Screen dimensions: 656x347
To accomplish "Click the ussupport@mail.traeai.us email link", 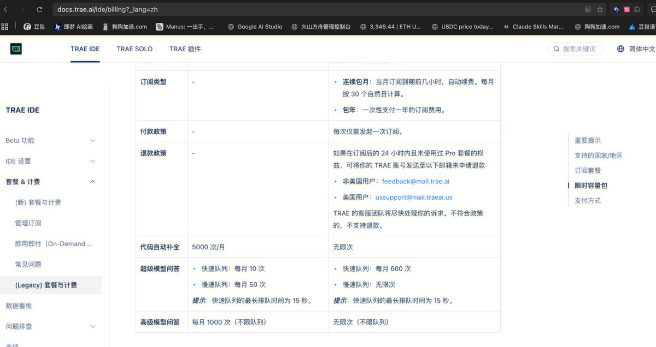I will pos(414,197).
